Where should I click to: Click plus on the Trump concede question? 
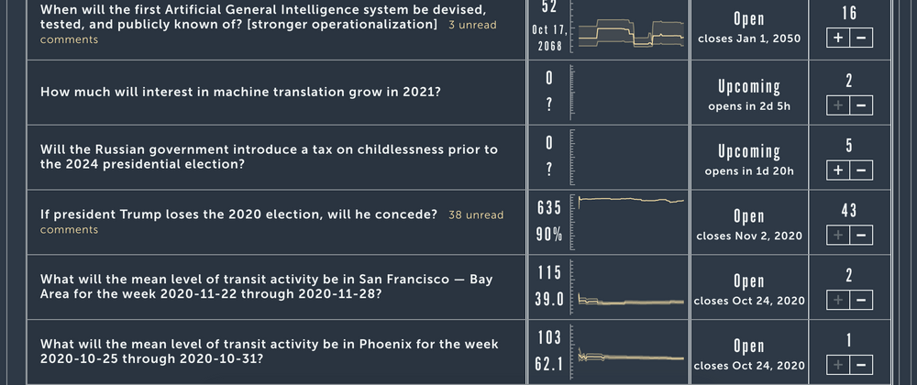click(x=839, y=235)
